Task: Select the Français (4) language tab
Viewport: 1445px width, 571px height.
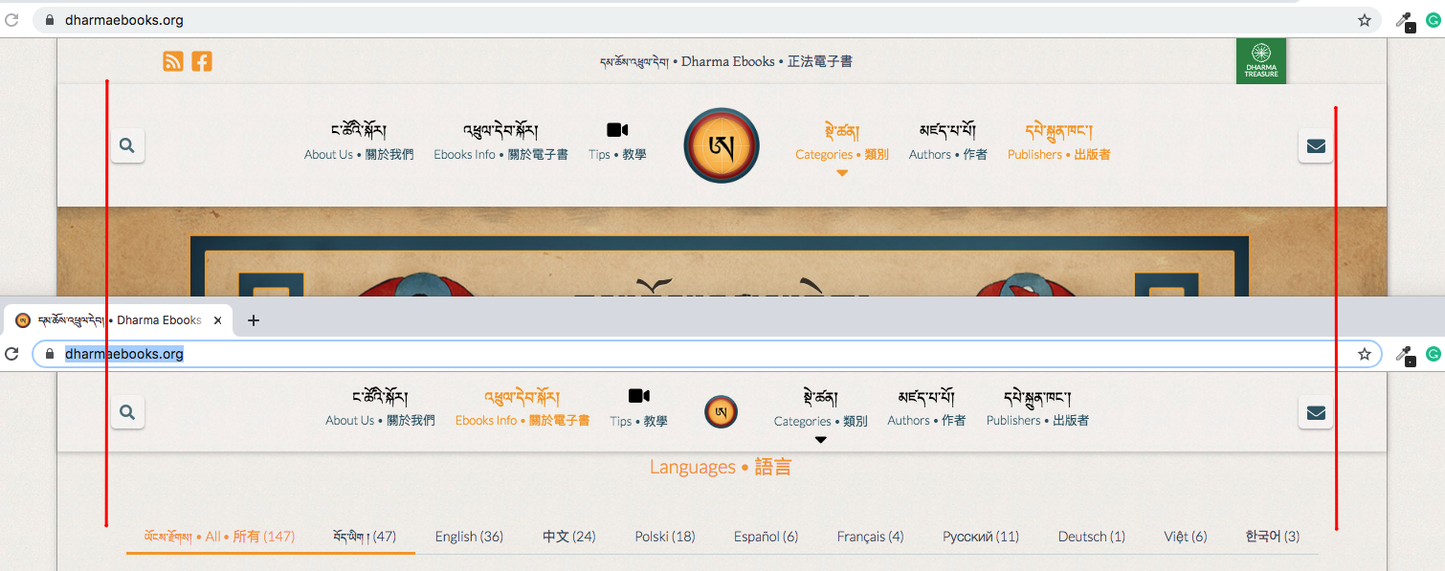Action: point(870,537)
